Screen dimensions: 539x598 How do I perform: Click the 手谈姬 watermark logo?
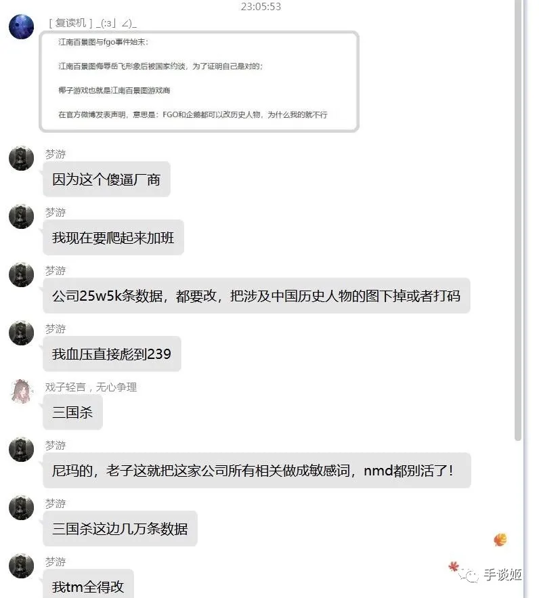[491, 574]
